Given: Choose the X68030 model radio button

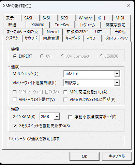Looking at the screenshot, I should click(x=109, y=56).
